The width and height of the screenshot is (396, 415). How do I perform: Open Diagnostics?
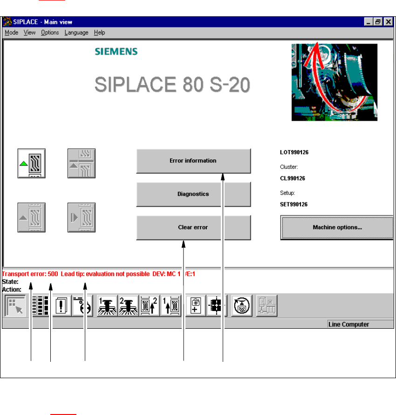[x=193, y=194]
